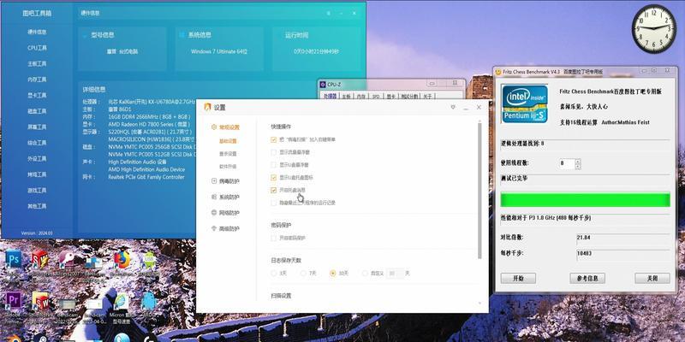Toggle 把病毒扫描加入右键菜单 checkbox

(273, 139)
